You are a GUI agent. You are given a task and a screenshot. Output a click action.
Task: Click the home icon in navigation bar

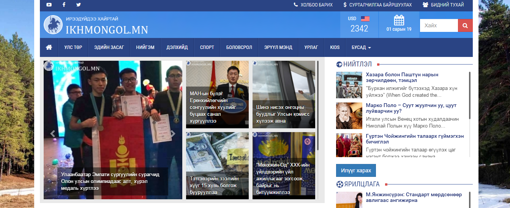click(x=49, y=47)
